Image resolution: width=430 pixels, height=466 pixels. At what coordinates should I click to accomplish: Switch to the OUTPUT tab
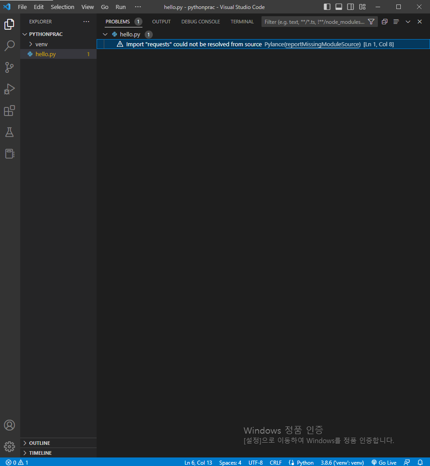tap(161, 22)
